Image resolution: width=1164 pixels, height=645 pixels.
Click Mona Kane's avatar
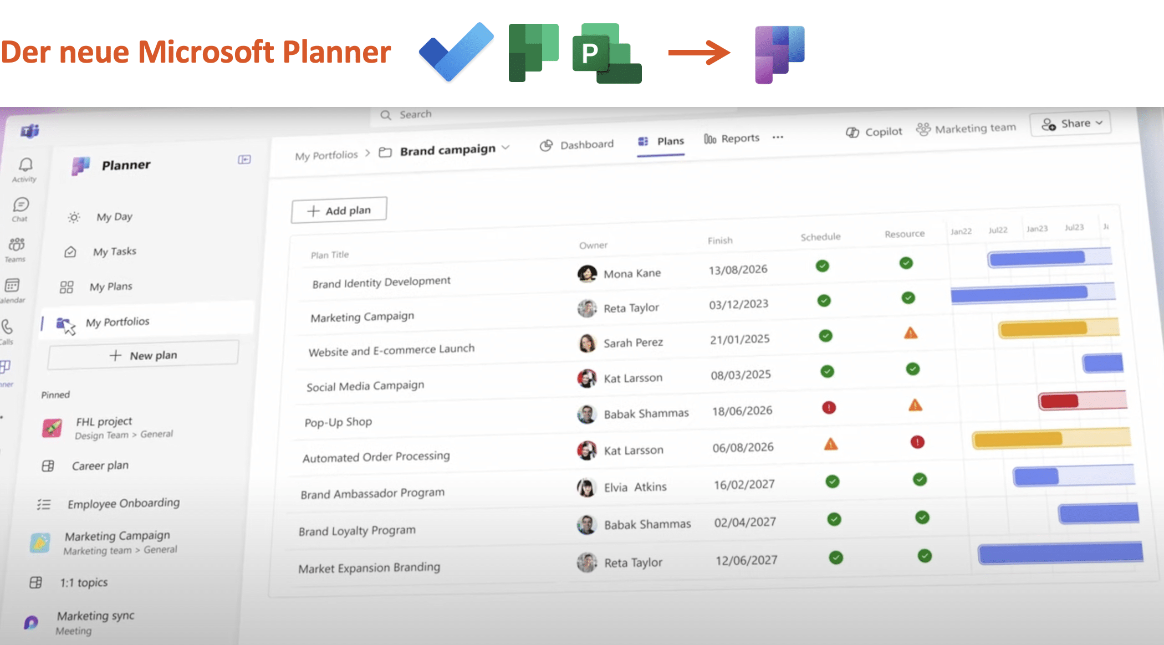(587, 274)
